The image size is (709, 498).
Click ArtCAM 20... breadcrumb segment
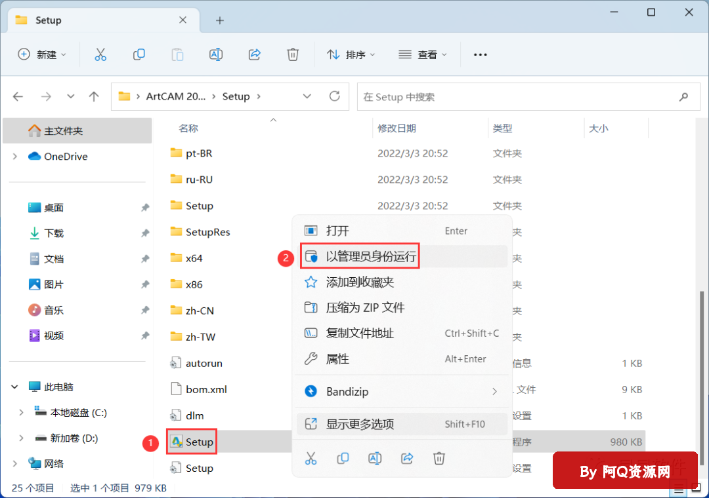point(175,96)
